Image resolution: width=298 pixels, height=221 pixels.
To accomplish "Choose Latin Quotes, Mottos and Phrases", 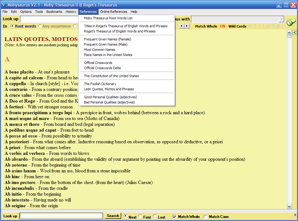I will 127,89.
